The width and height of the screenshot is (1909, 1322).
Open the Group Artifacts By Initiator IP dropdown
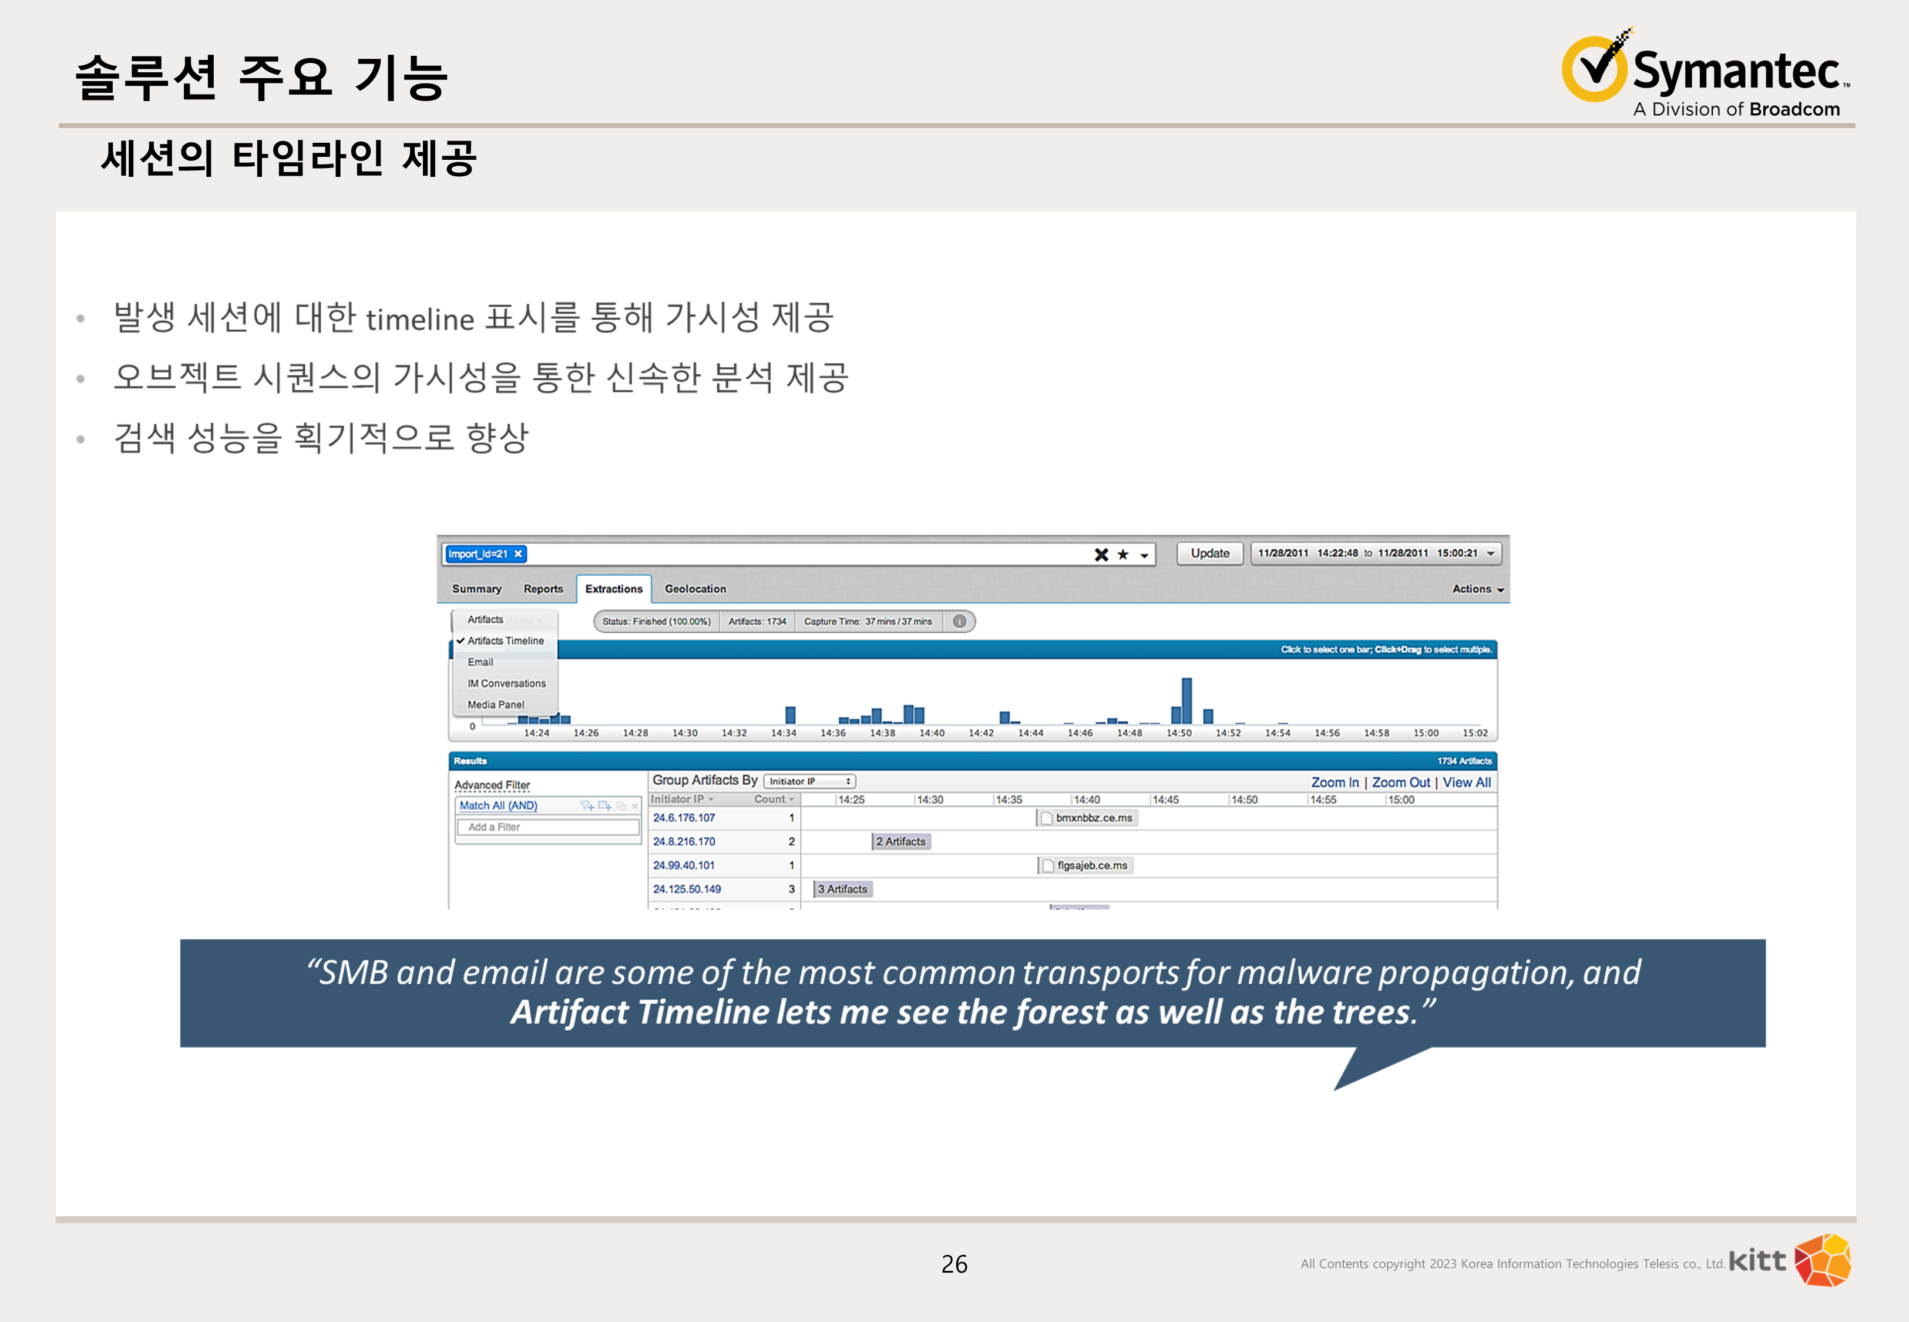pos(809,781)
